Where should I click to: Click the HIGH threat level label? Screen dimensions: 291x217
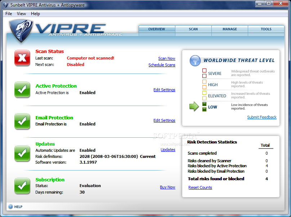tap(213, 85)
